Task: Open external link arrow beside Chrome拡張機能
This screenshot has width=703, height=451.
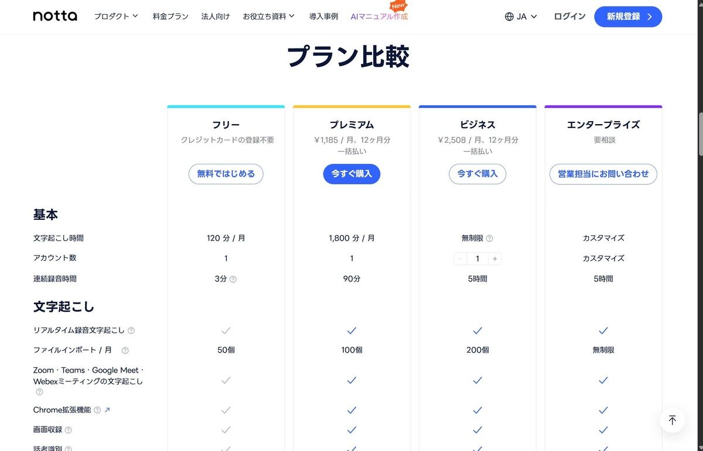Action: pyautogui.click(x=107, y=410)
